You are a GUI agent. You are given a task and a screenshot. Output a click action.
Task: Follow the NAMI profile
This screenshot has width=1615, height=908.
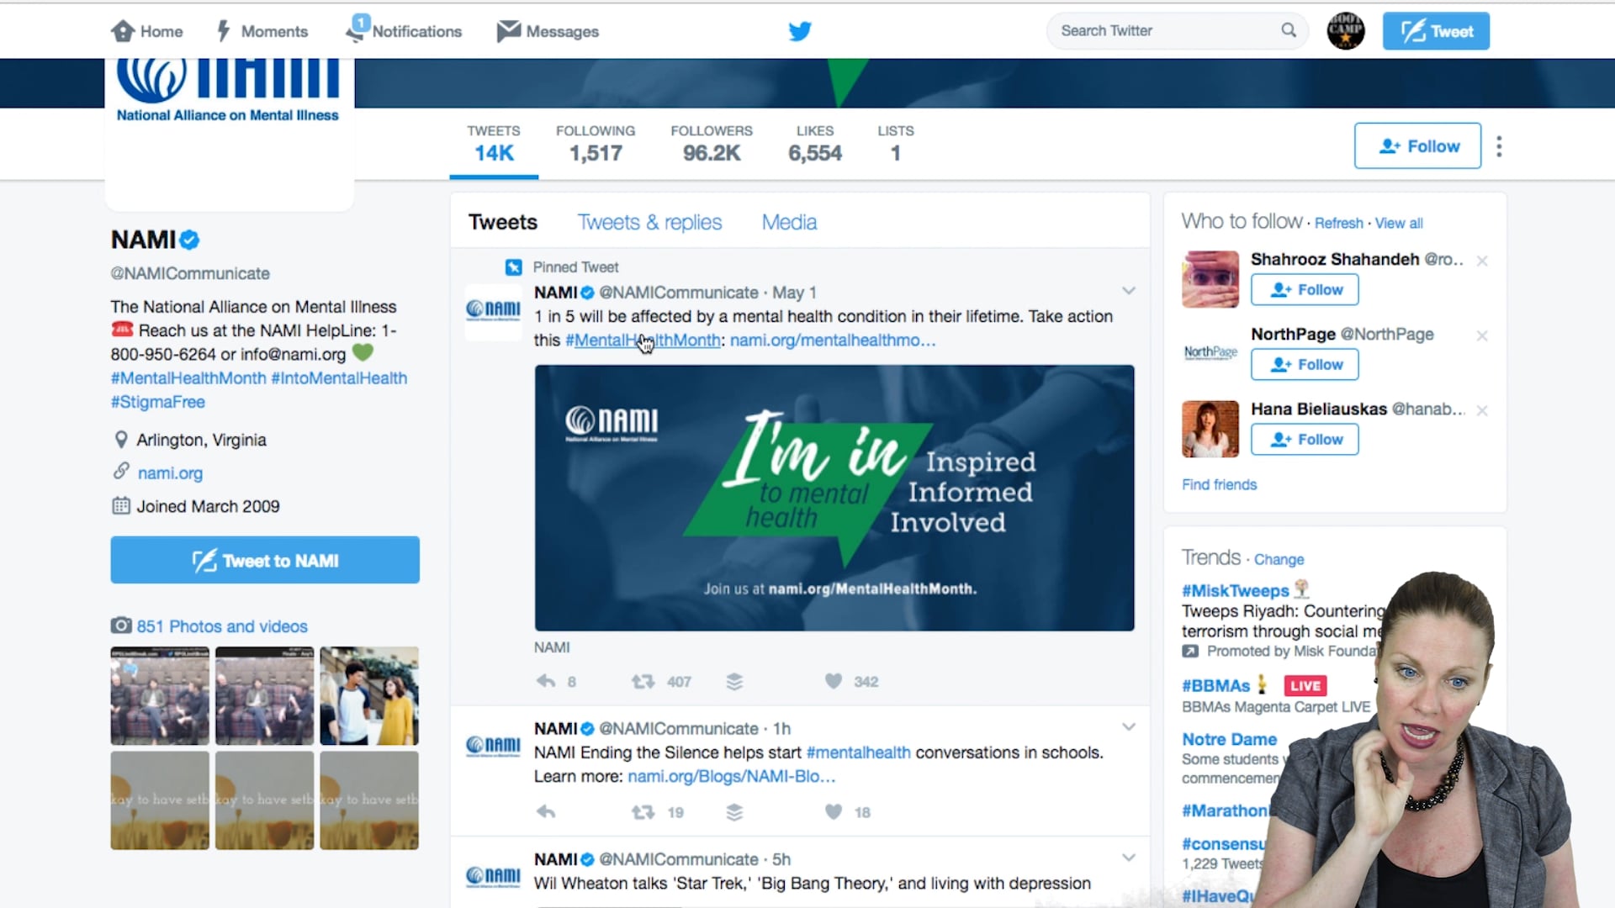pyautogui.click(x=1417, y=145)
